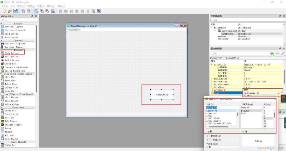286x151 pixels.
Task: Select the Edit Widgets mode icon
Action: click(x=36, y=11)
